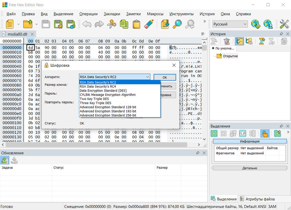Click the green four-squares select all icon
Screen dimensions: 291x210
tap(214, 133)
